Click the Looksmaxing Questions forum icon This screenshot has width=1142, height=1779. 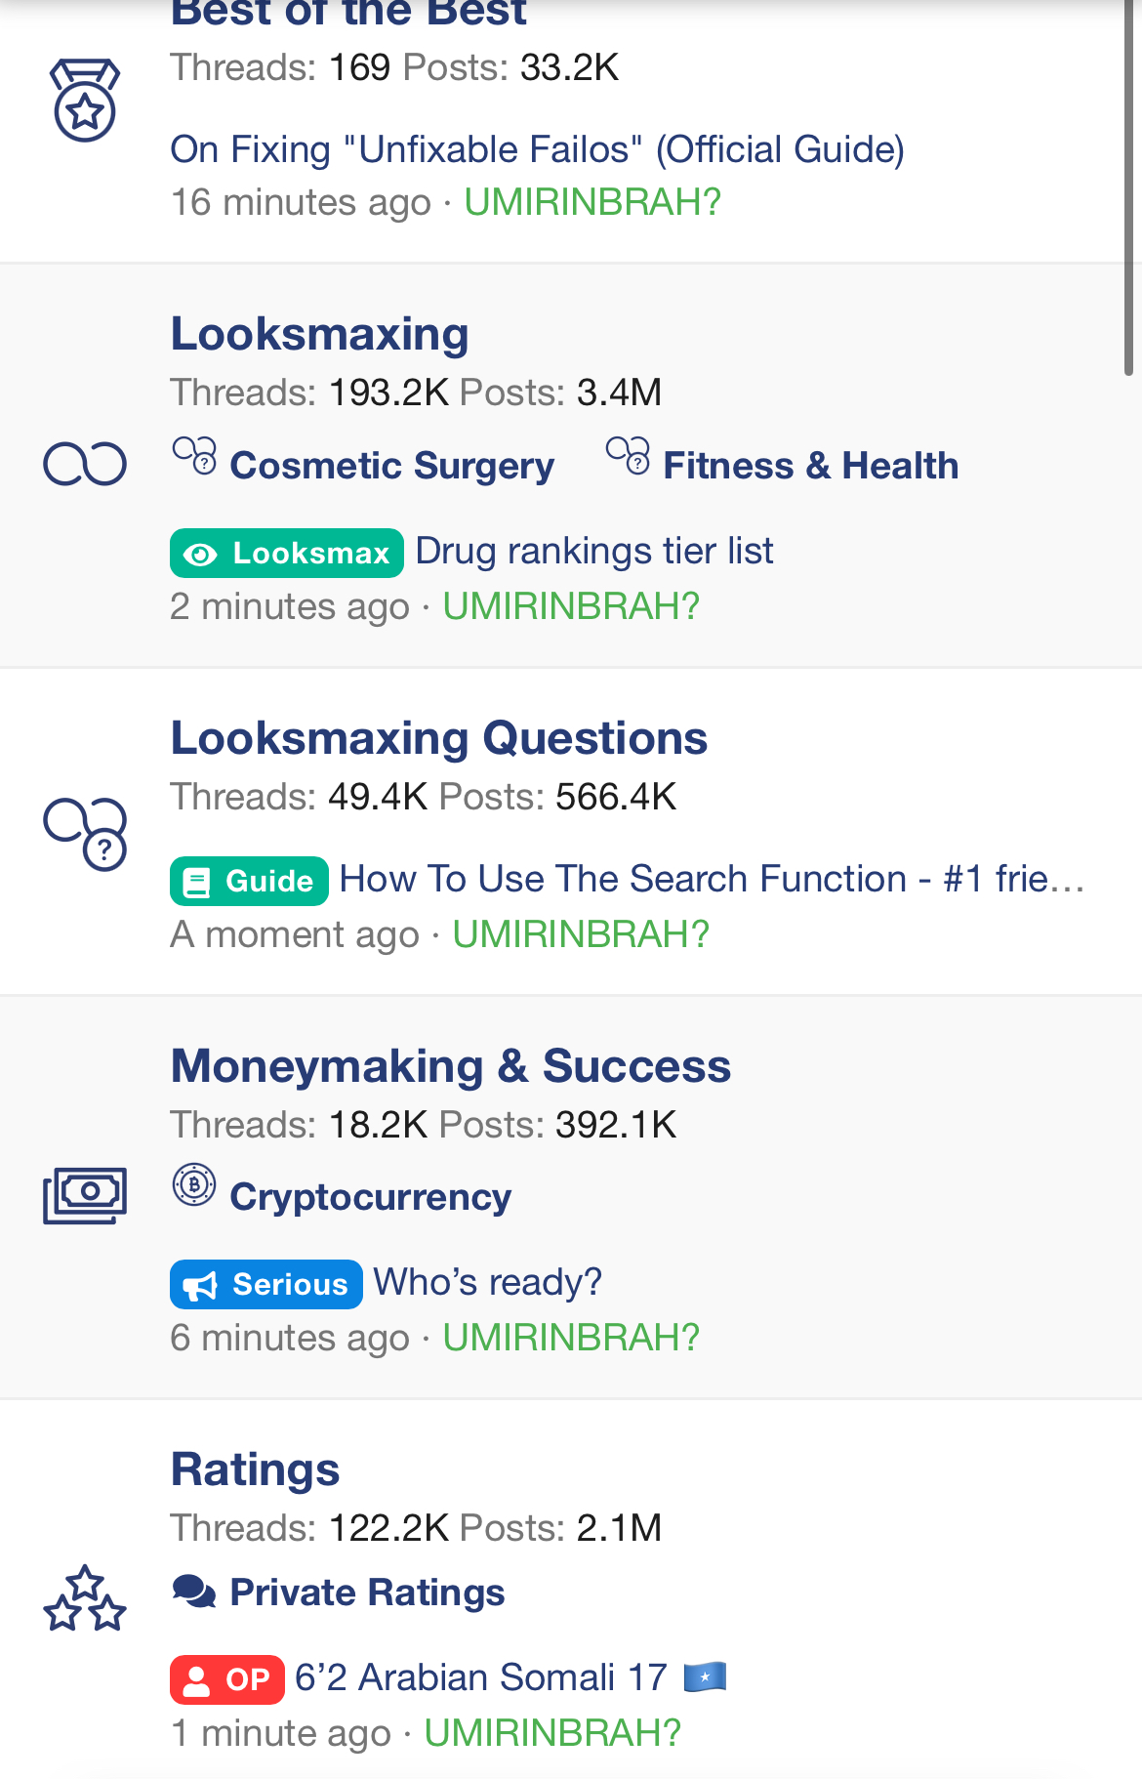(85, 834)
